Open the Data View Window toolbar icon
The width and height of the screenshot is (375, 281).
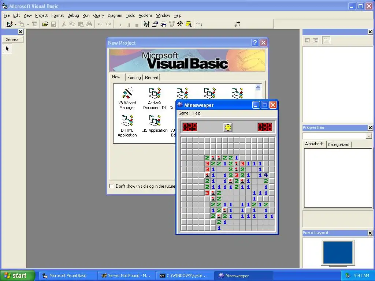click(x=189, y=24)
